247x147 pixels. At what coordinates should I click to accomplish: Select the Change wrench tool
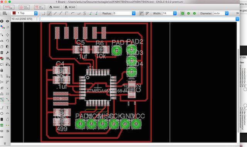coord(7,52)
